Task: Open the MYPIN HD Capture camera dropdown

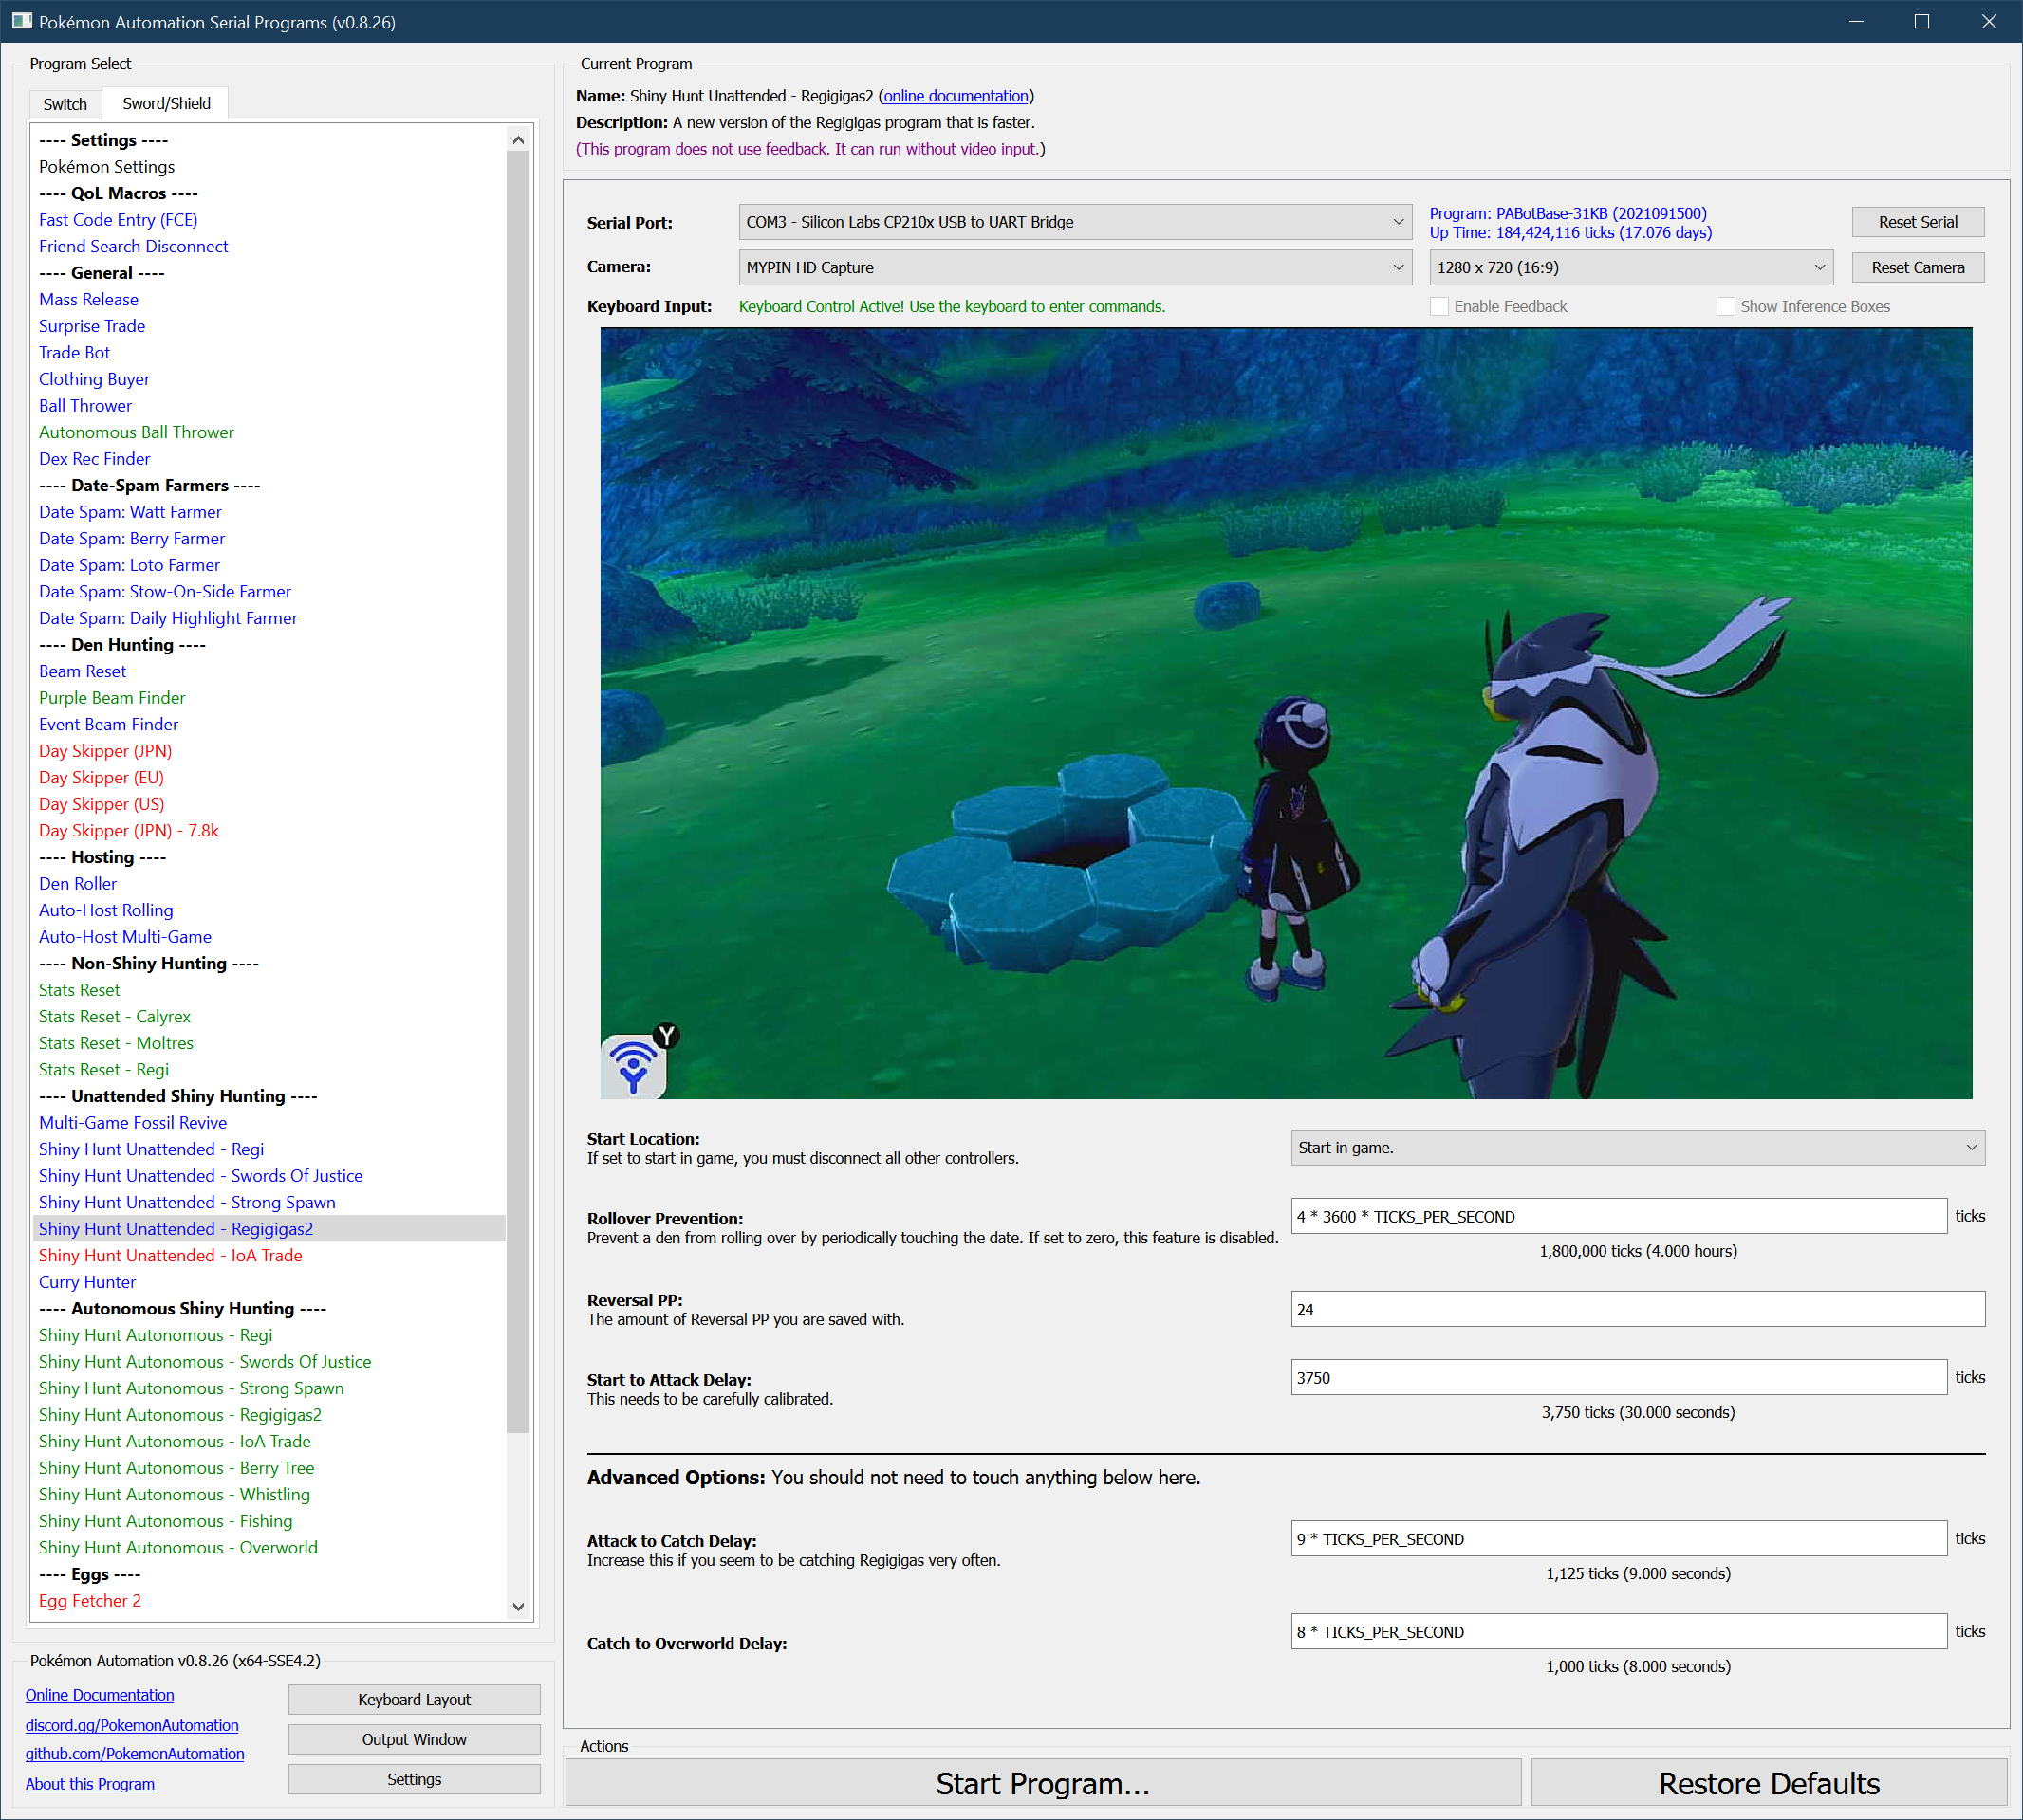Action: point(1074,268)
